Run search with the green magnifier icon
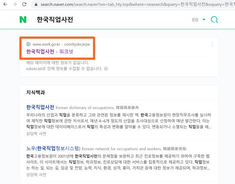The image size is (235, 184). pyautogui.click(x=214, y=20)
